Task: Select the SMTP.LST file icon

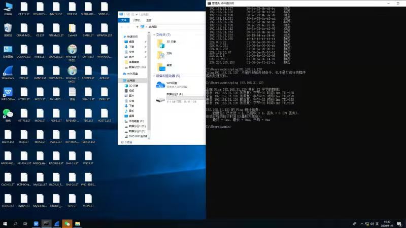Action: [x=88, y=51]
